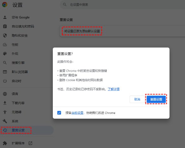
Task: Click the speedometer icon for 性能
Action: click(x=5, y=44)
